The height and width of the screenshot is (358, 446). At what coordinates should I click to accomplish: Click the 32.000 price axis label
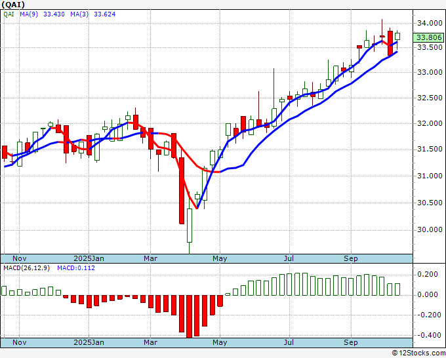(430, 123)
